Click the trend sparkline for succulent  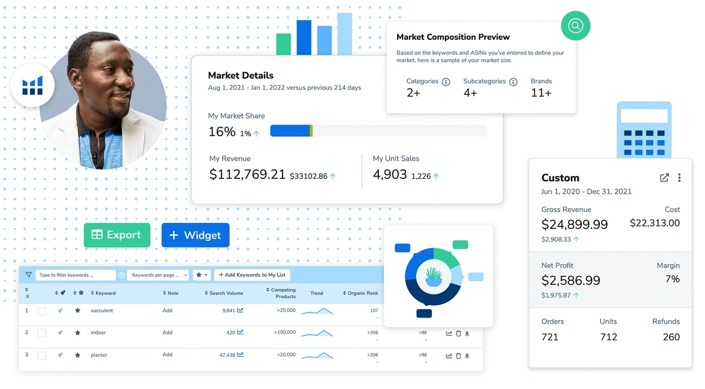point(317,311)
